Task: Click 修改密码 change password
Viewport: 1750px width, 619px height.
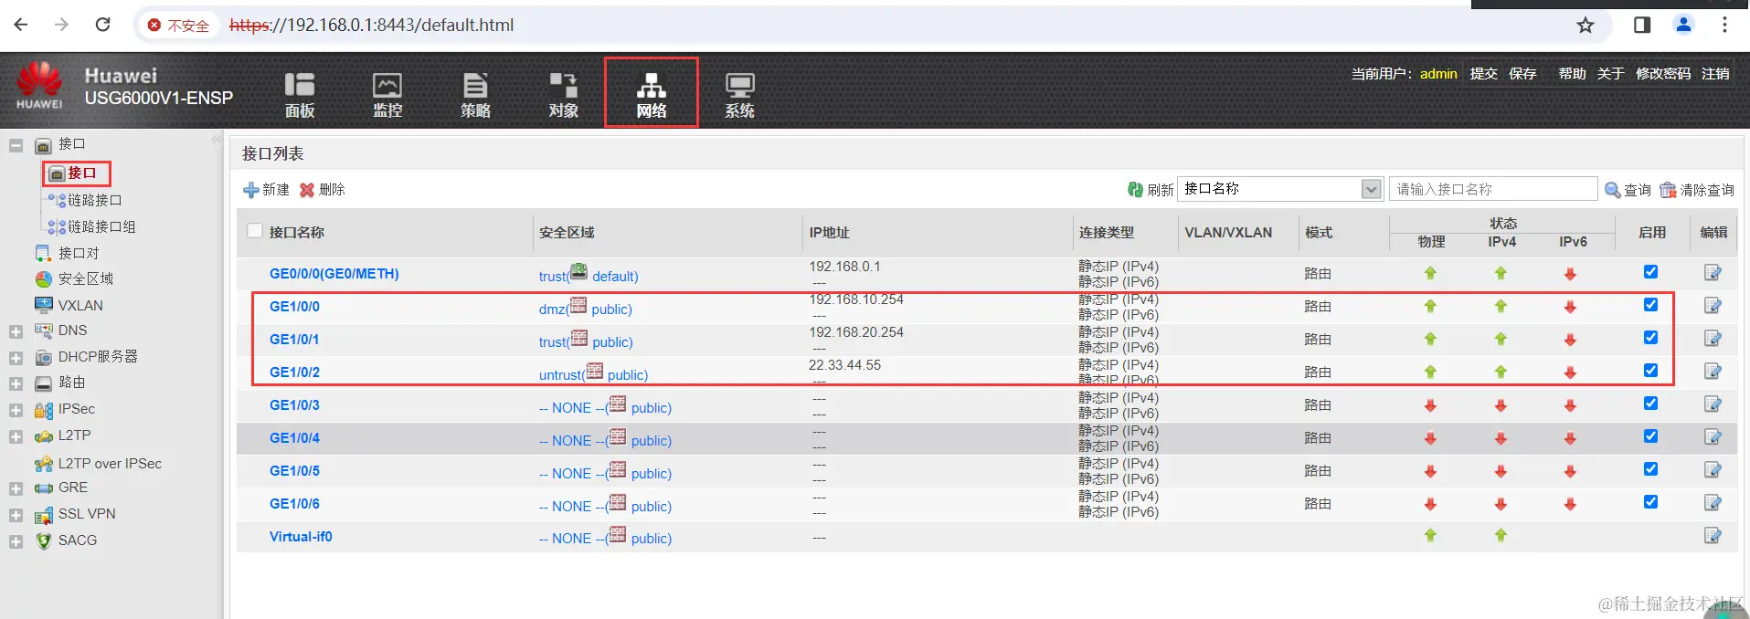Action: (1662, 74)
